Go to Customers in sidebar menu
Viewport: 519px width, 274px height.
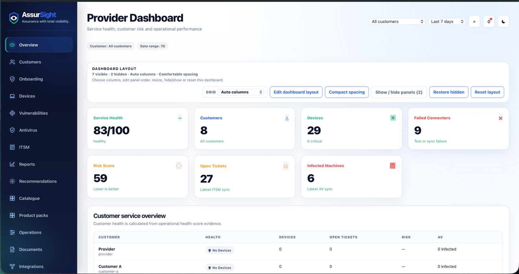click(x=39, y=62)
